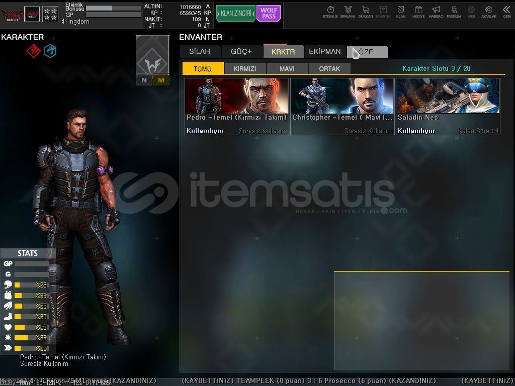Click the 4Kingdom player name
The width and height of the screenshot is (515, 386).
[75, 22]
